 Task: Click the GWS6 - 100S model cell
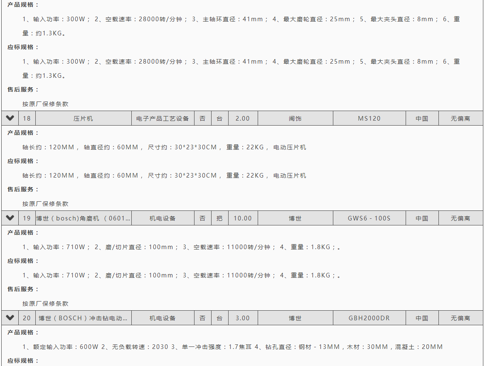click(x=369, y=218)
